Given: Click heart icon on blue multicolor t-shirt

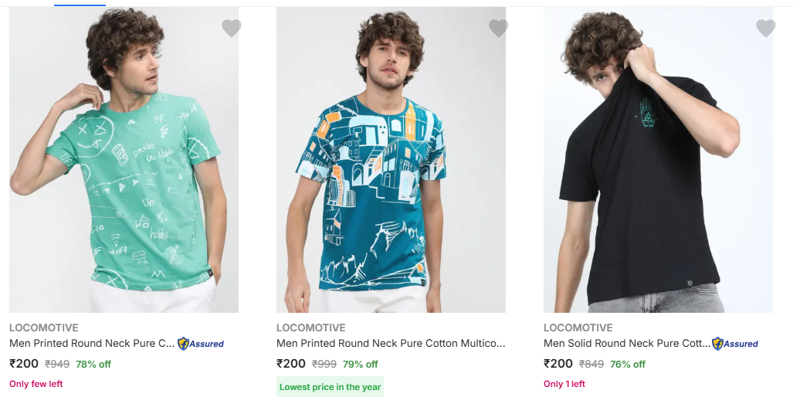Looking at the screenshot, I should coord(499,29).
